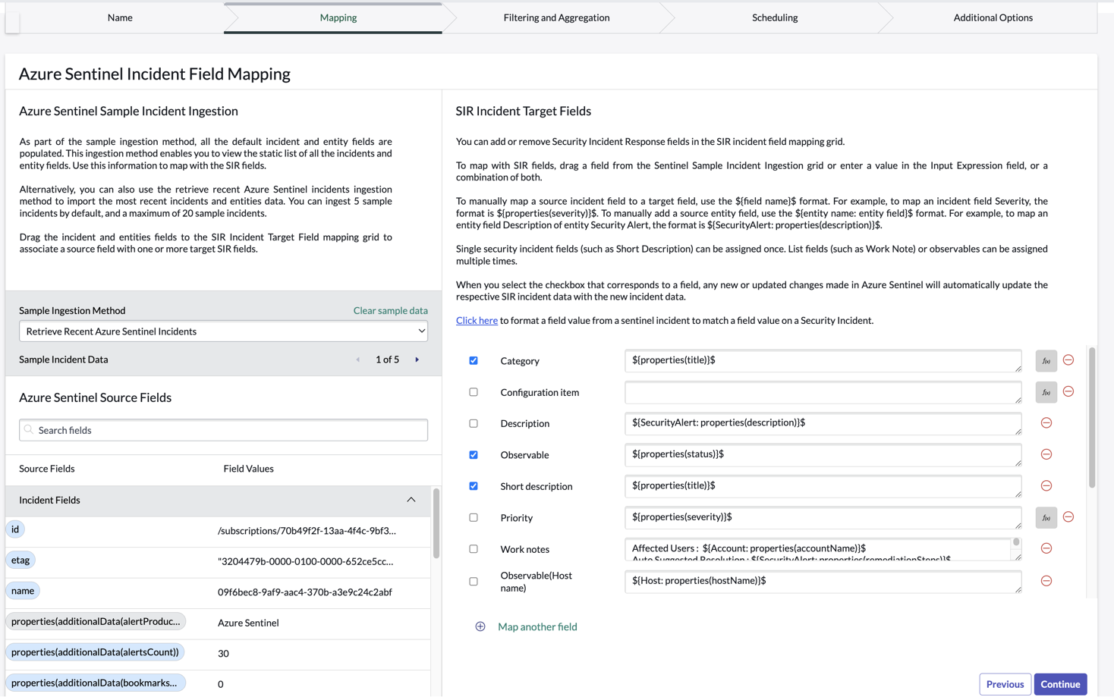Click the Observable(Host name) expression field
This screenshot has height=697, width=1114.
pyautogui.click(x=823, y=582)
